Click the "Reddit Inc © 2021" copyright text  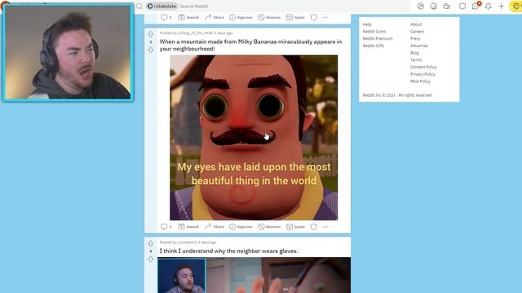397,95
